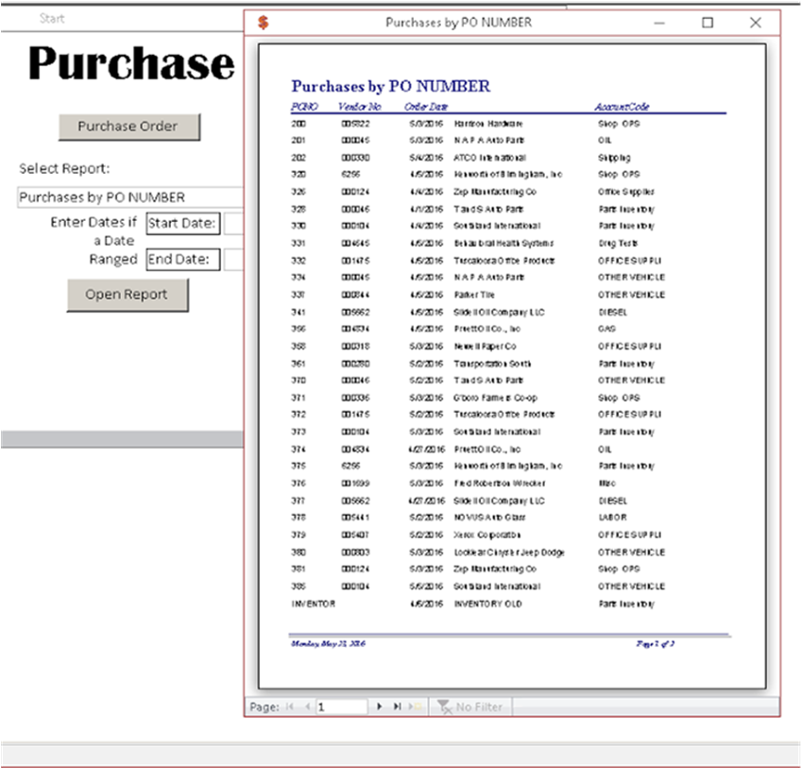Click the AccountCode column header

point(622,107)
